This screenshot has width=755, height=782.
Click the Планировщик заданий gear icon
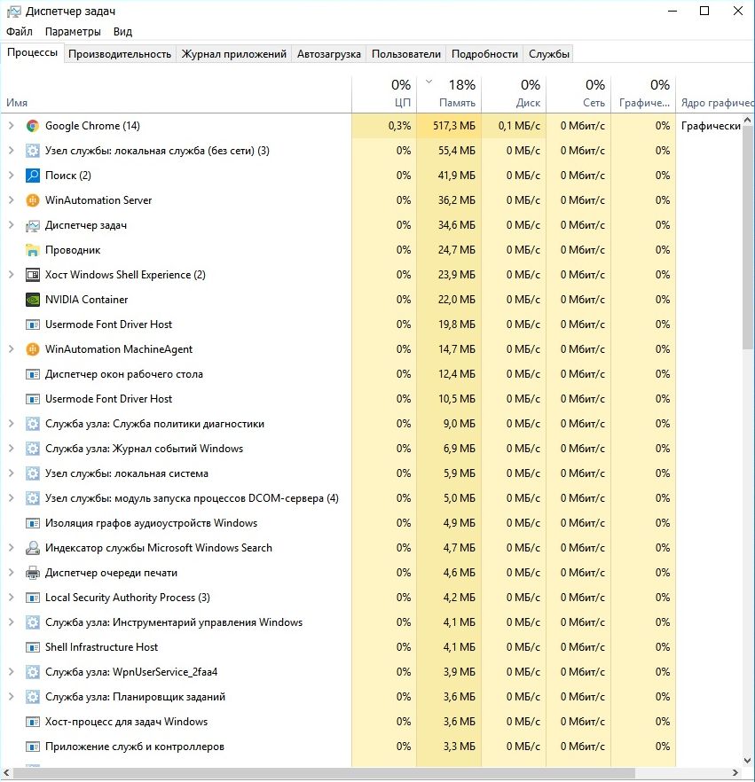point(33,697)
